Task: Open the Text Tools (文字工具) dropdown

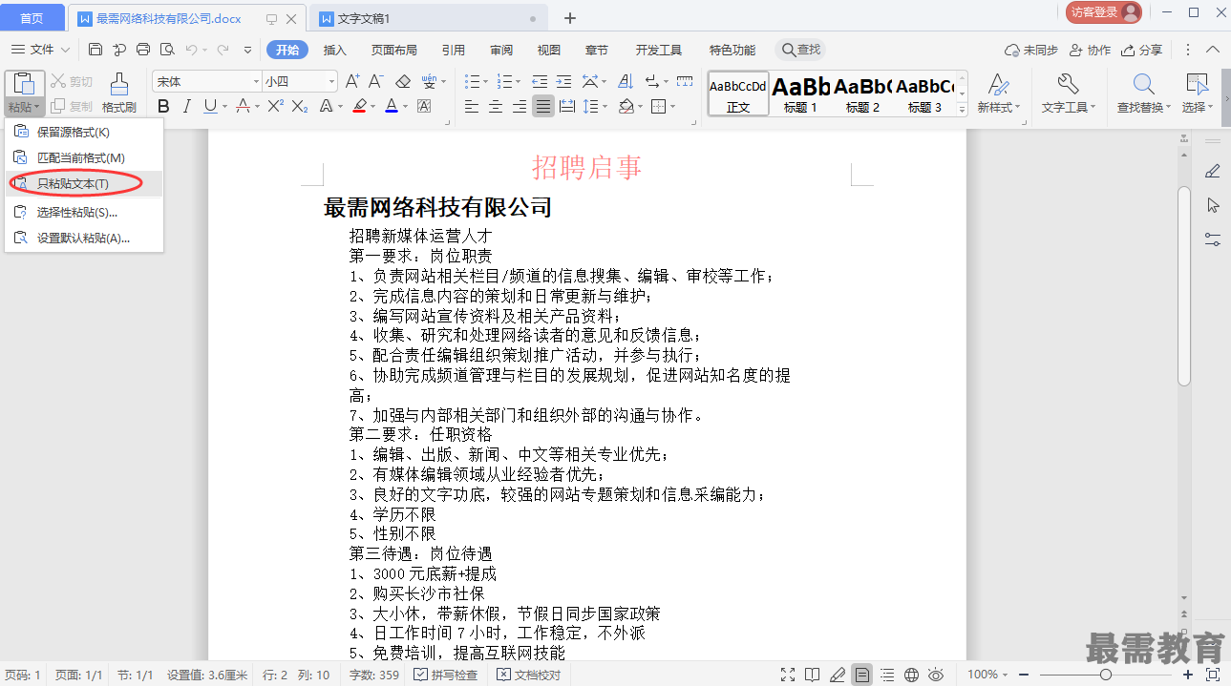Action: pos(1069,108)
